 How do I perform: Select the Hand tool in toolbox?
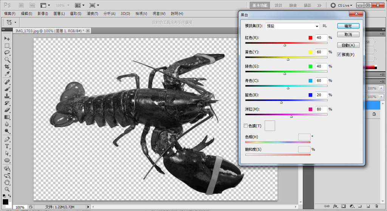pos(7,182)
